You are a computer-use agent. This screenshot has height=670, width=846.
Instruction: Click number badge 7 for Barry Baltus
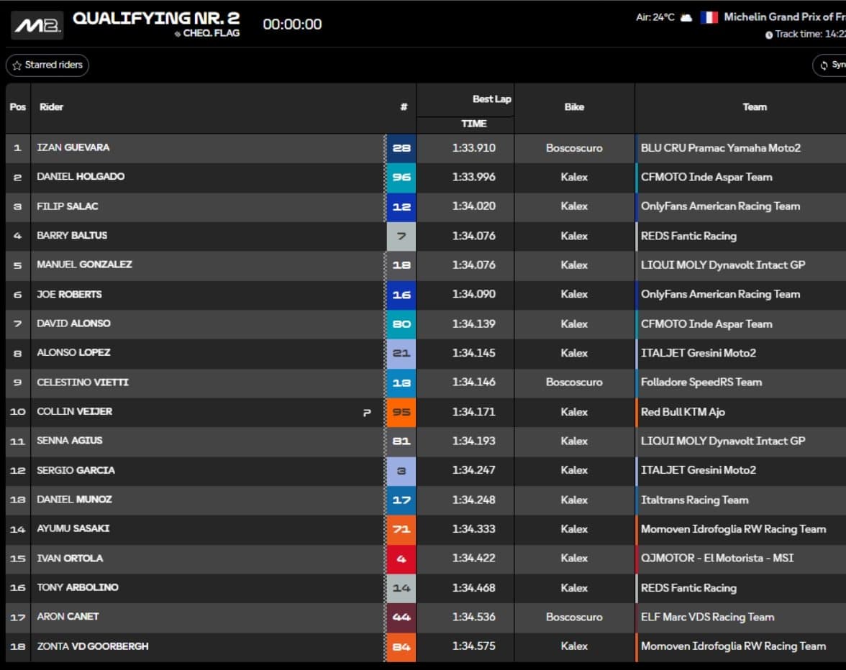pos(401,236)
